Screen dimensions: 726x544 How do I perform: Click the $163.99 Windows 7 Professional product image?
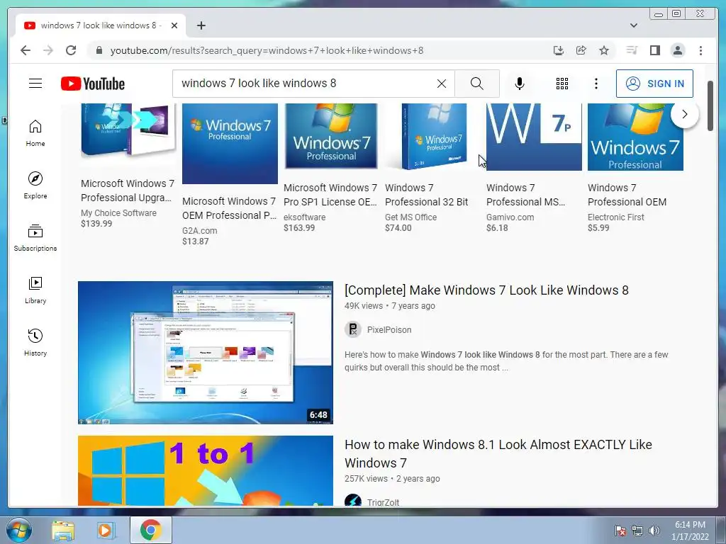pyautogui.click(x=331, y=136)
